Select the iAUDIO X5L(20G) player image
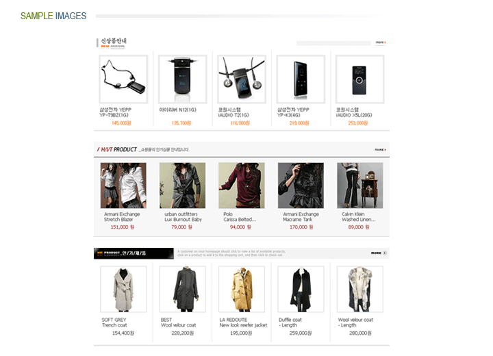The width and height of the screenshot is (493, 356). (359, 79)
